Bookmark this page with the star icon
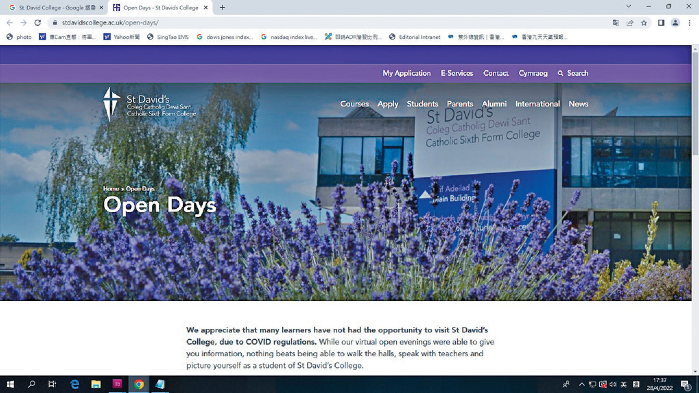Screen dimensions: 699x393 [x=644, y=23]
